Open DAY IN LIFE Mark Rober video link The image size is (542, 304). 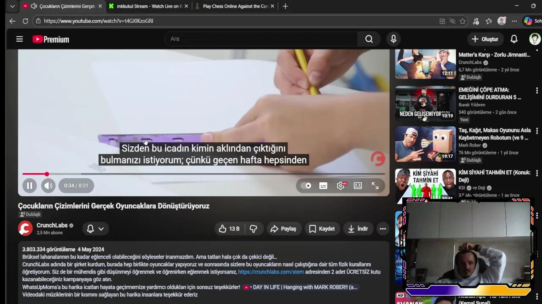pyautogui.click(x=301, y=287)
